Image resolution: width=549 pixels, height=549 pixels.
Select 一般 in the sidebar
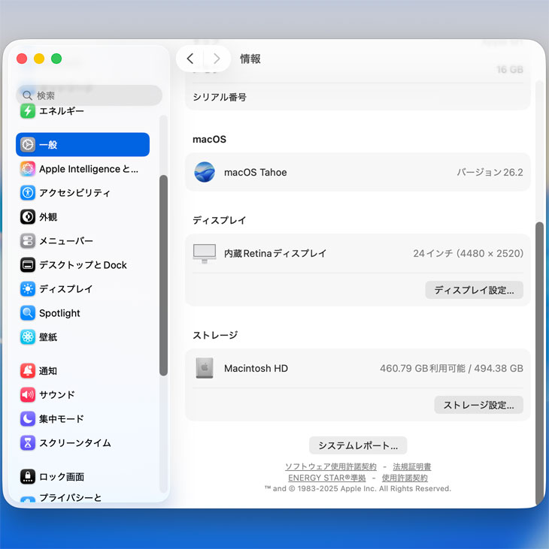coord(83,145)
